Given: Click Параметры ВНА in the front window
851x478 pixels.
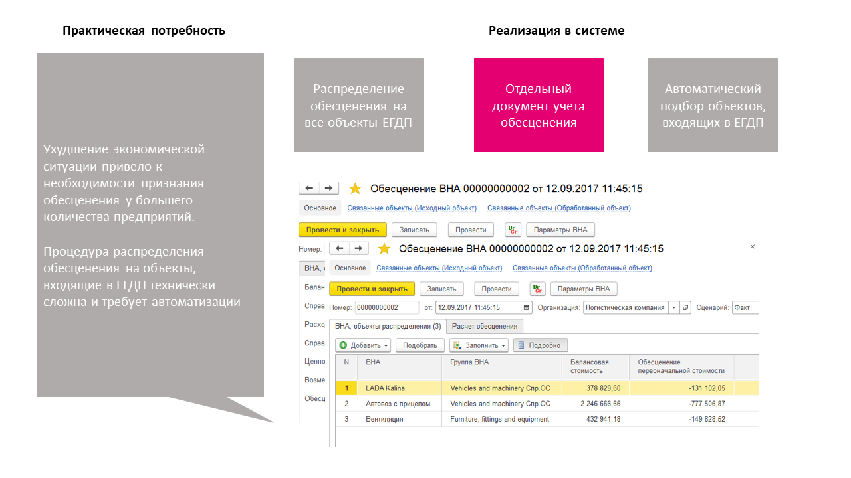Looking at the screenshot, I should pos(584,289).
